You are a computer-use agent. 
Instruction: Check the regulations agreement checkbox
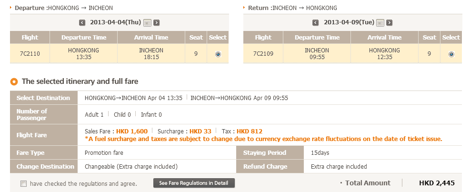23,183
